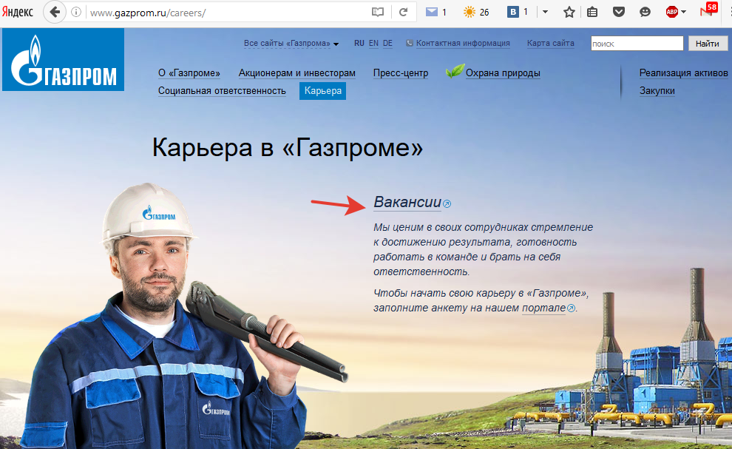The height and width of the screenshot is (449, 732).
Task: Open the Вакансии link
Action: [x=407, y=202]
